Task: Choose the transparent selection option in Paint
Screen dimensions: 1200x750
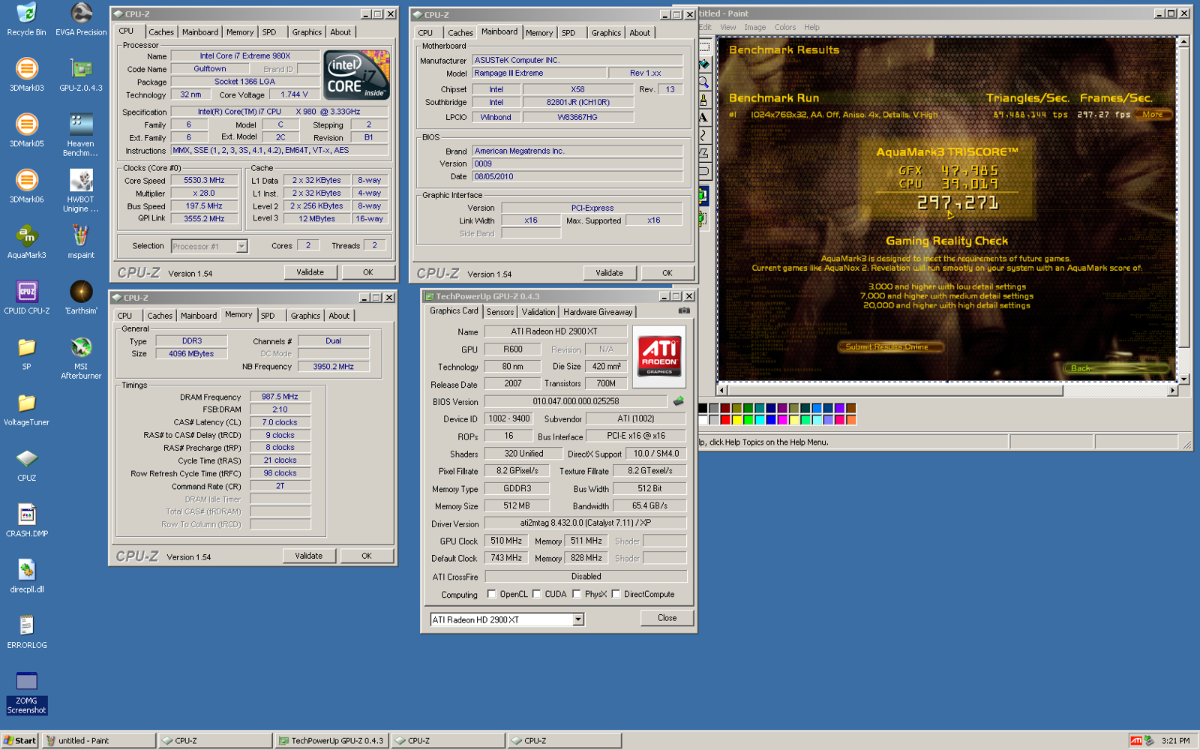Action: (x=703, y=218)
